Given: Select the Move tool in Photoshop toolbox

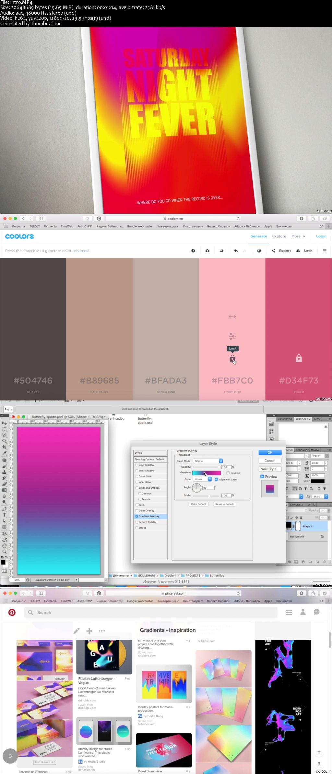Looking at the screenshot, I should coord(5,423).
